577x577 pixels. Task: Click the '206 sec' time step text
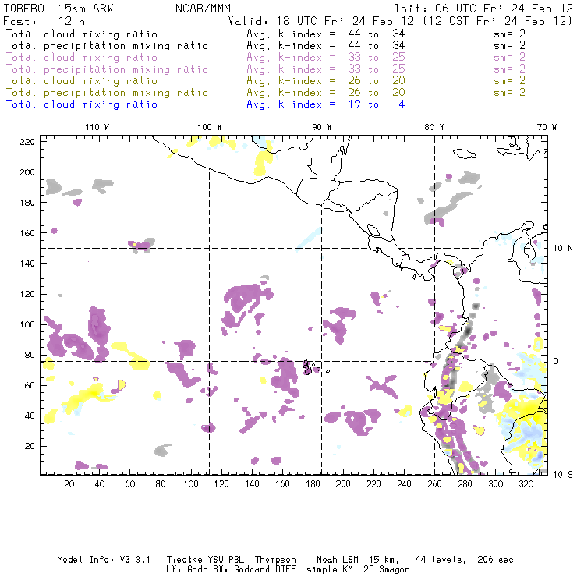pos(495,560)
